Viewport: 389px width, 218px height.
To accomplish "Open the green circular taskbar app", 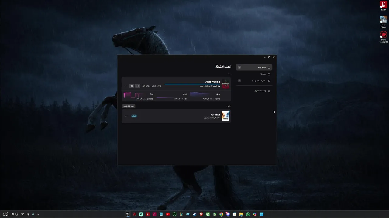I will pos(174,214).
